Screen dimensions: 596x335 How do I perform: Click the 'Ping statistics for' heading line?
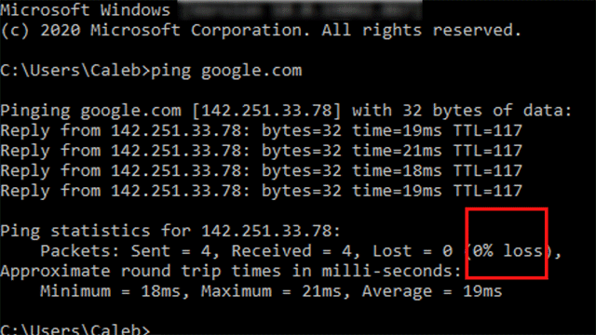point(170,231)
